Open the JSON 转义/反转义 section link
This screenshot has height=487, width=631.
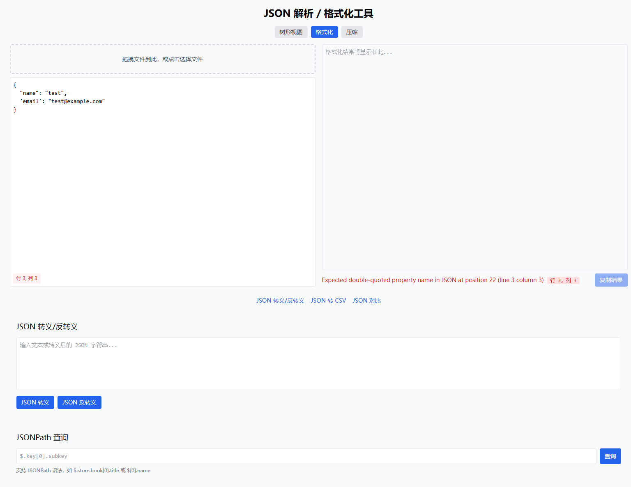coord(280,300)
